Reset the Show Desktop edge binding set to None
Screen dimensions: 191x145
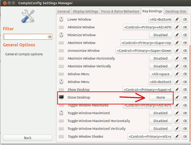[185, 97]
